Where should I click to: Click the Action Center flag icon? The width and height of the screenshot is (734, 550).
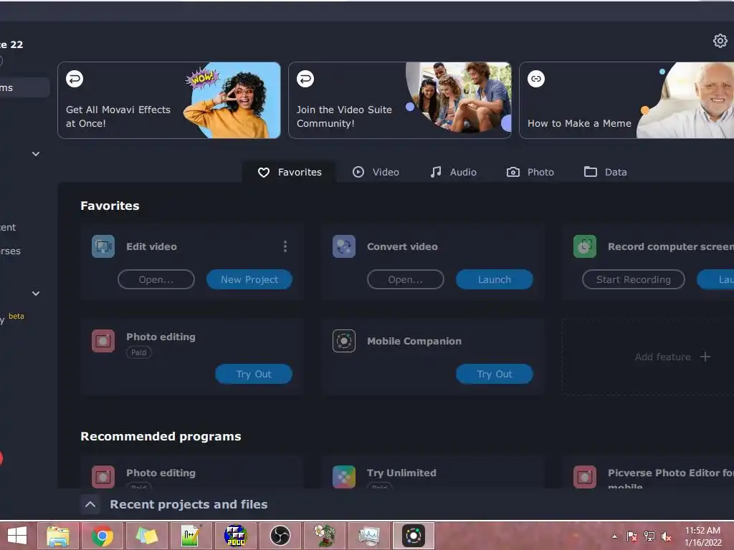632,536
